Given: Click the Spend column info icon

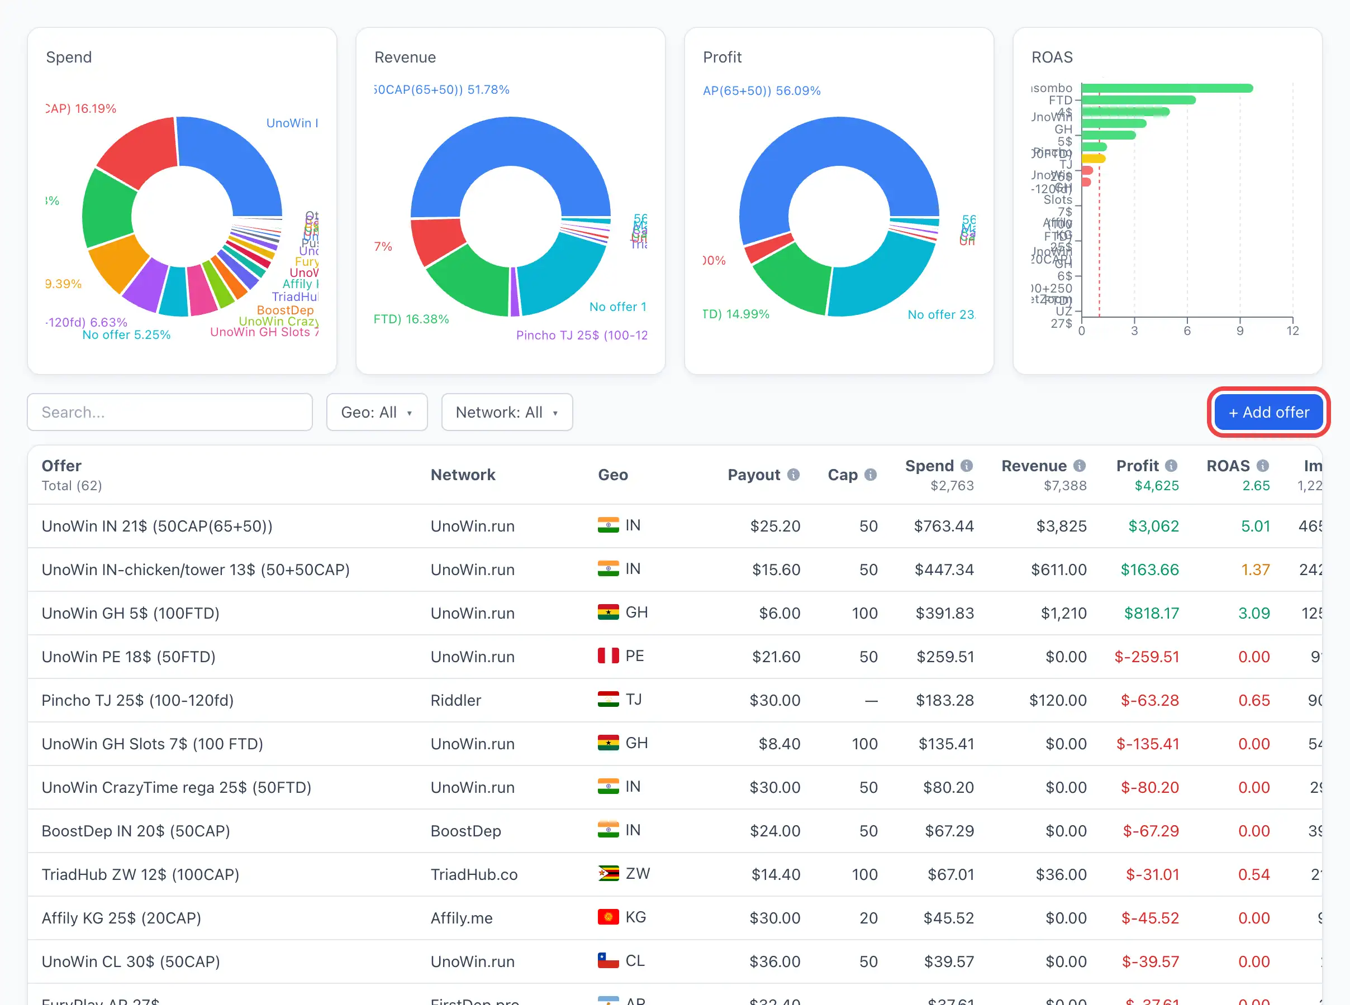Looking at the screenshot, I should click(x=967, y=466).
